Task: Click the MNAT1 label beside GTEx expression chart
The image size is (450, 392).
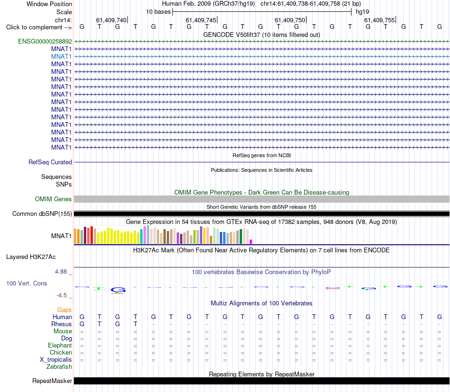Action: coord(62,236)
